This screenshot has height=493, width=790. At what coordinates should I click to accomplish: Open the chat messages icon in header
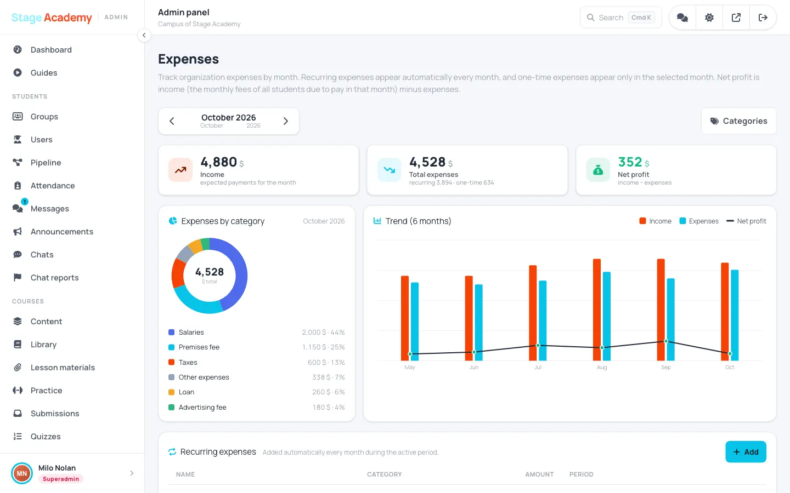(682, 18)
